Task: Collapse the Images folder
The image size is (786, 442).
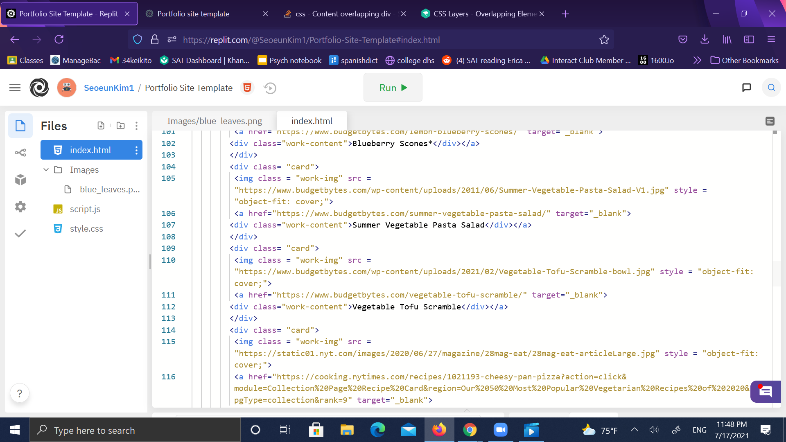Action: pos(46,170)
